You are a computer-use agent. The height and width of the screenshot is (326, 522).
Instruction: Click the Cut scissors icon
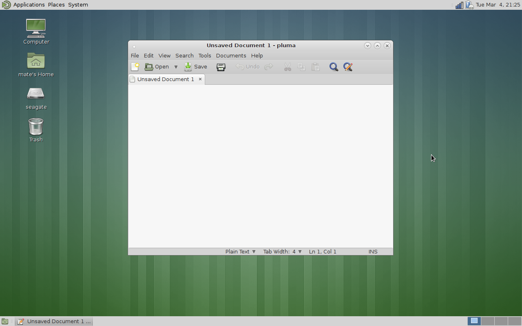(288, 67)
